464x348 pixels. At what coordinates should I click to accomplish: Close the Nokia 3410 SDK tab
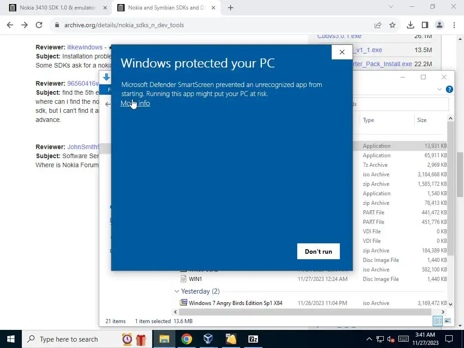pyautogui.click(x=105, y=8)
